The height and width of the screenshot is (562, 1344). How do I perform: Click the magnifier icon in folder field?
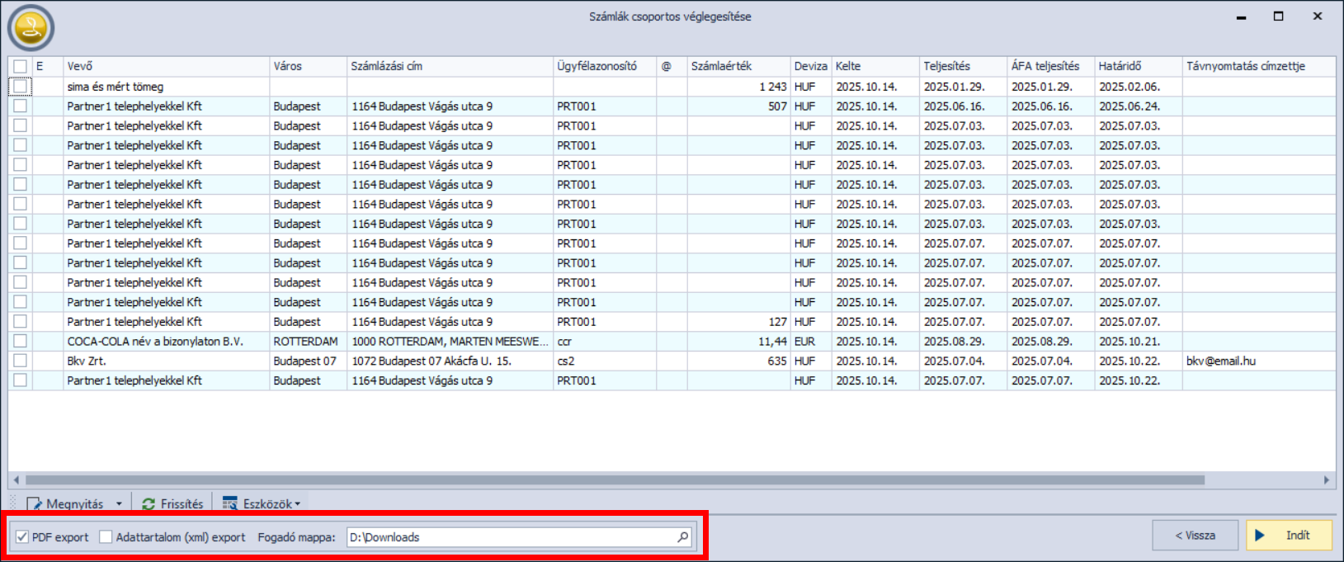pos(683,537)
